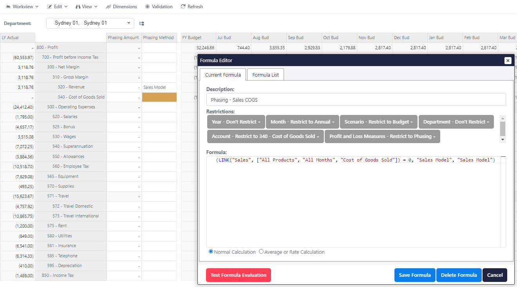The image size is (517, 287).
Task: Open Month - Restrict to Annual dropdown
Action: 302,122
